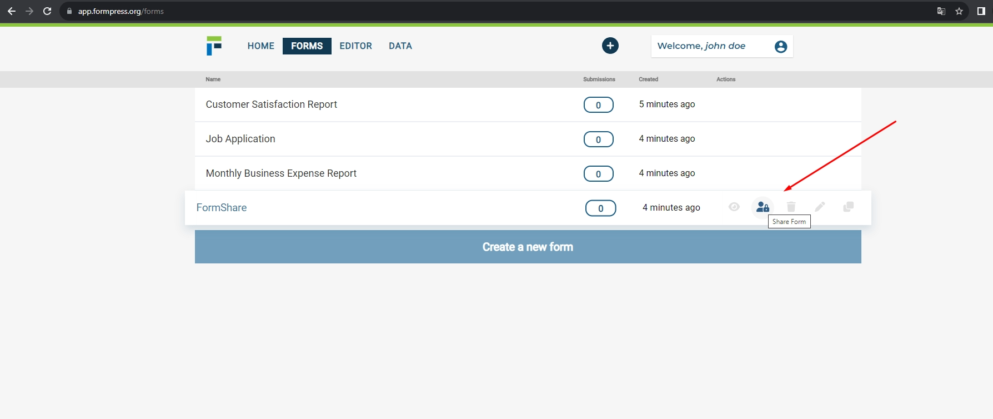Image resolution: width=993 pixels, height=419 pixels.
Task: Click browser back arrow
Action: pos(11,11)
